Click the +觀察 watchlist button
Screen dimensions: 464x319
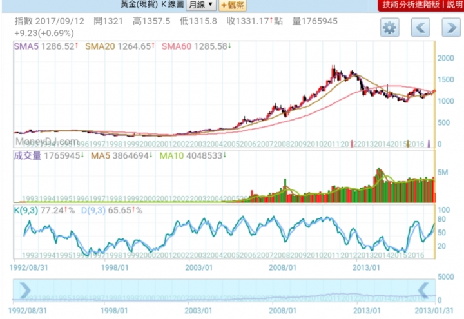pyautogui.click(x=232, y=5)
